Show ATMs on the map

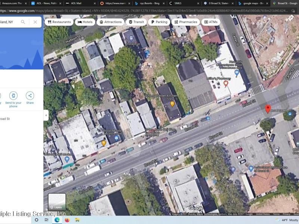click(211, 22)
